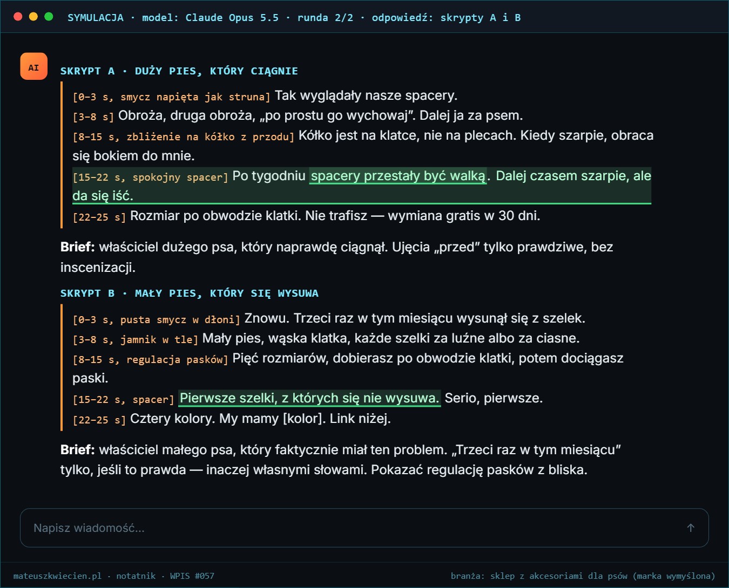Click cue '[8–15 s, regulacja pasków]'
This screenshot has height=588, width=729.
point(150,360)
